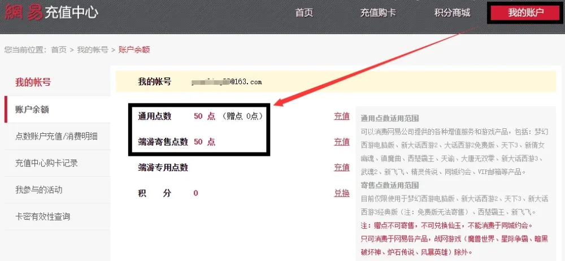Click the 通用点数适用范围 heading
Image resolution: width=565 pixels, height=261 pixels.
[389, 119]
